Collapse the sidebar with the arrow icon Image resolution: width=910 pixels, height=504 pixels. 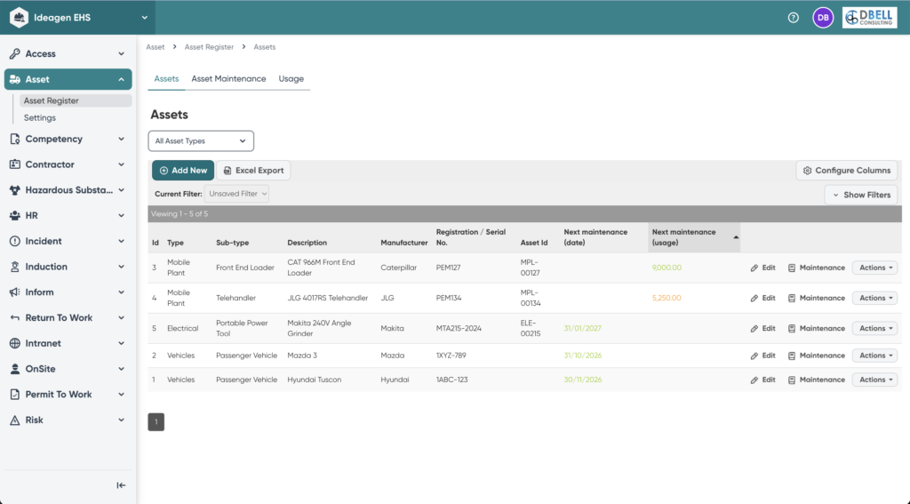click(x=121, y=485)
